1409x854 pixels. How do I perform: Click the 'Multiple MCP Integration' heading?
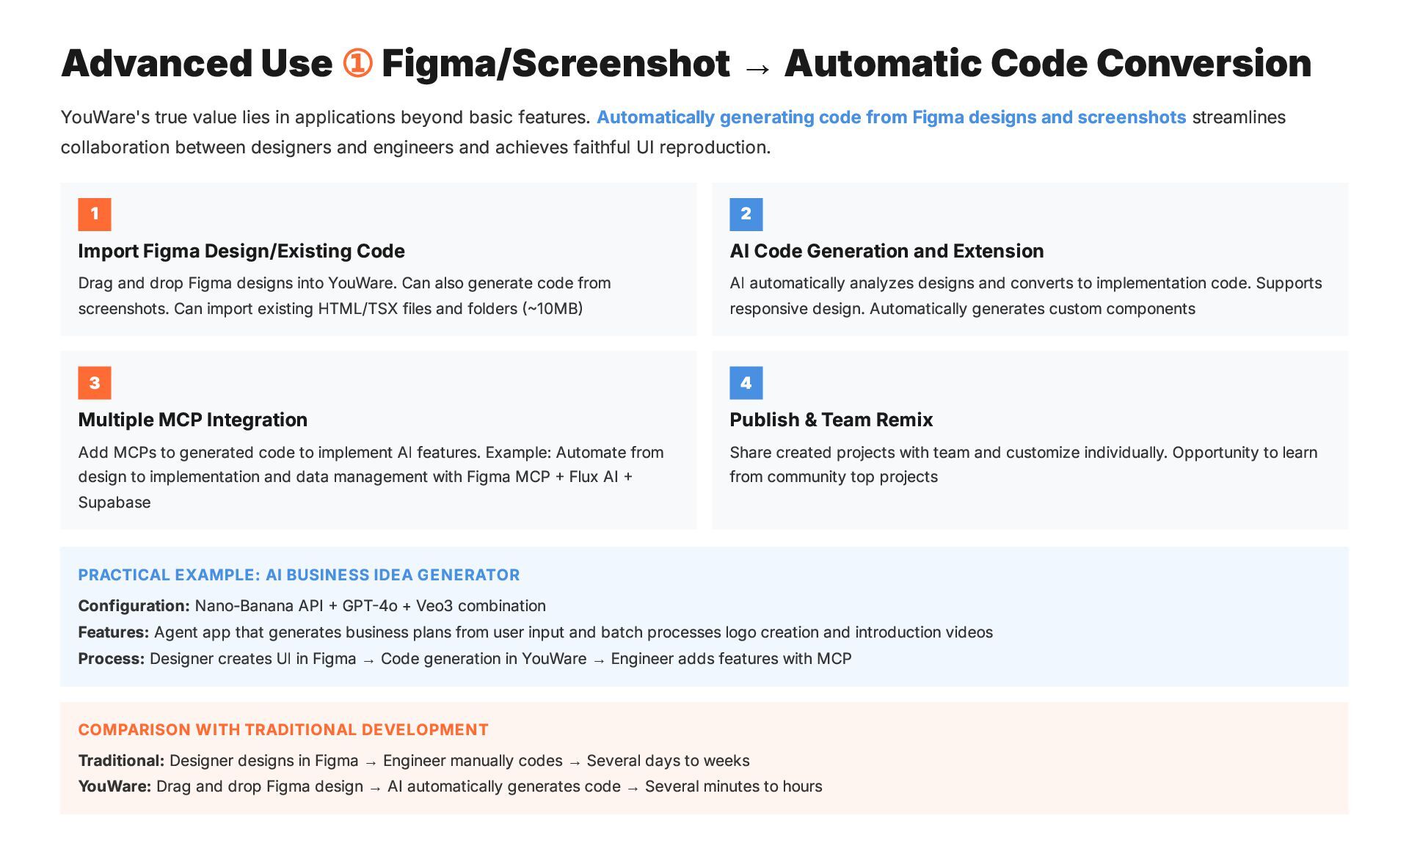click(x=192, y=420)
